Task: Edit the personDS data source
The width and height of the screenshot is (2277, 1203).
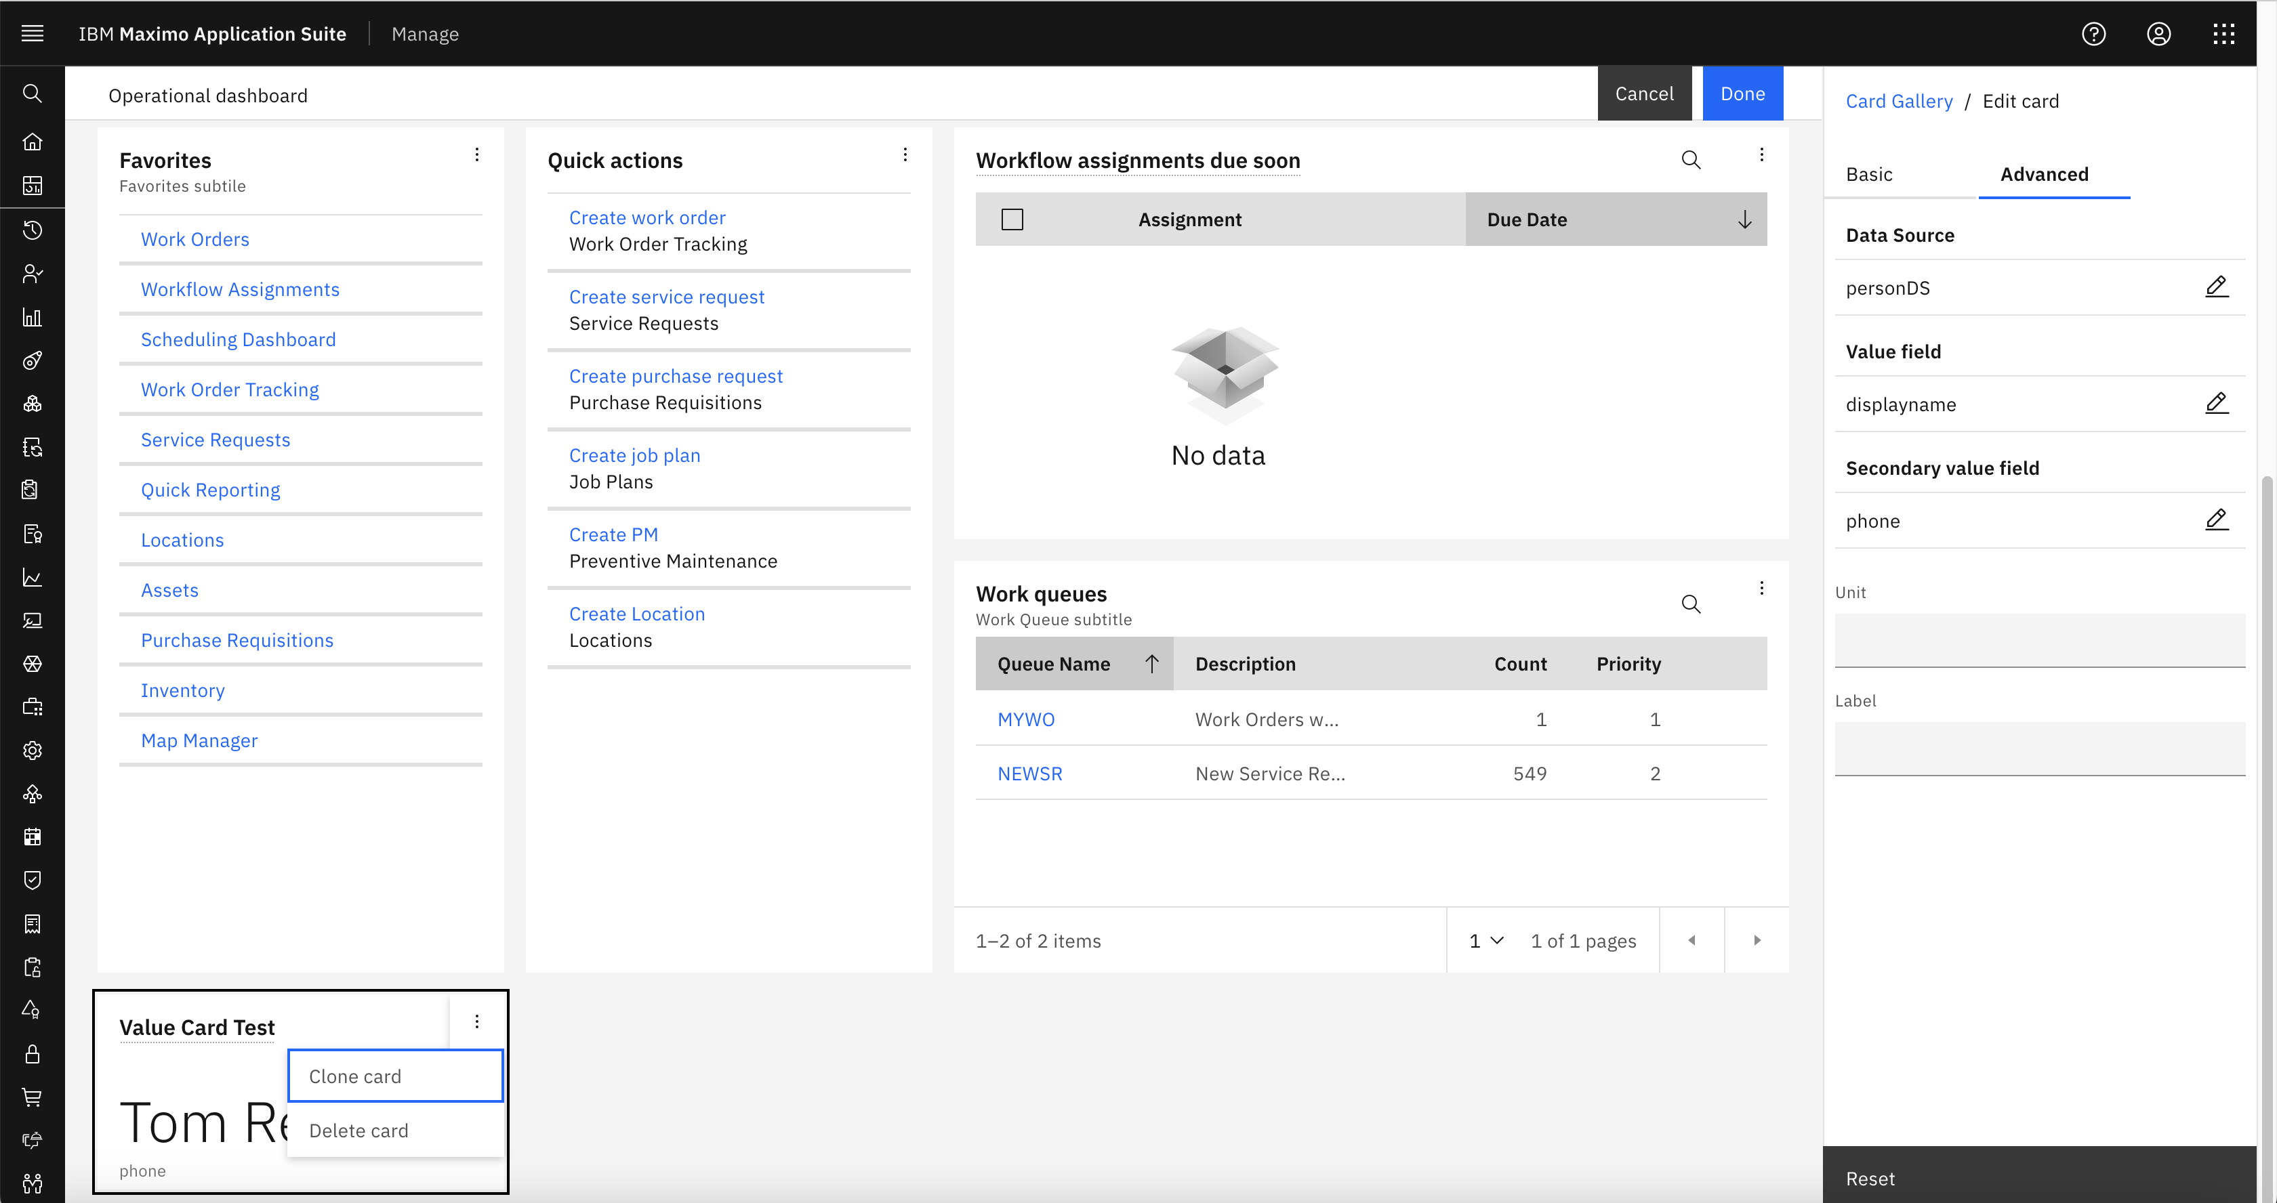Action: (x=2216, y=287)
